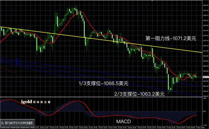209x129 pixels.
Task: Click the 领峰贵金属 brand text
Action: coord(41,102)
